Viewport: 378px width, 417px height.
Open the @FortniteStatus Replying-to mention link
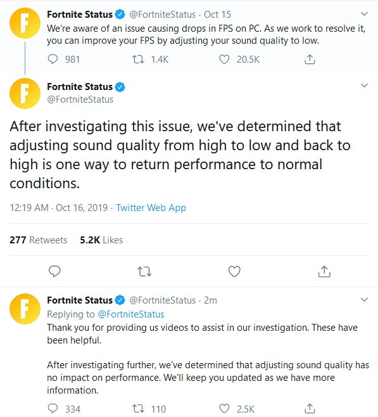point(131,314)
